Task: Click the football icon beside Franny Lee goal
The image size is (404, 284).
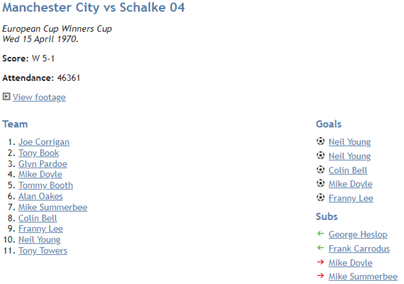Action: point(321,197)
